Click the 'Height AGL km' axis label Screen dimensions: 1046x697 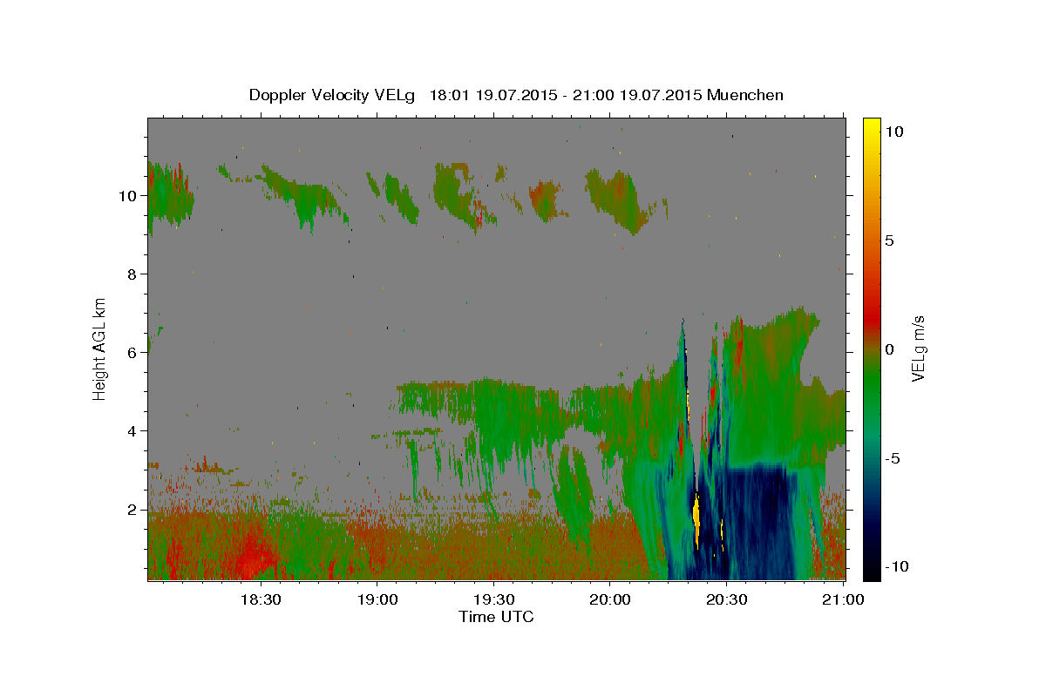coord(100,348)
